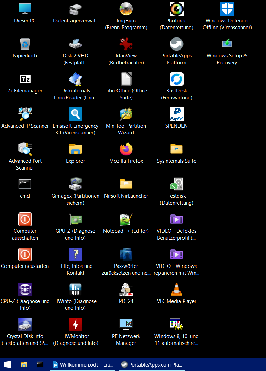Open the Explorer desktop shortcut

pos(75,149)
